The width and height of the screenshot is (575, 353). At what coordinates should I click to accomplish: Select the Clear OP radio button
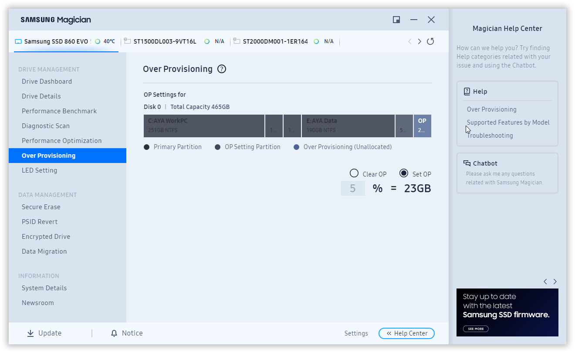click(354, 173)
